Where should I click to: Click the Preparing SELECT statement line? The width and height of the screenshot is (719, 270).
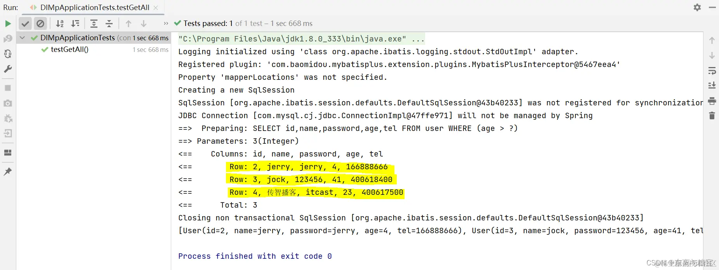pos(348,128)
